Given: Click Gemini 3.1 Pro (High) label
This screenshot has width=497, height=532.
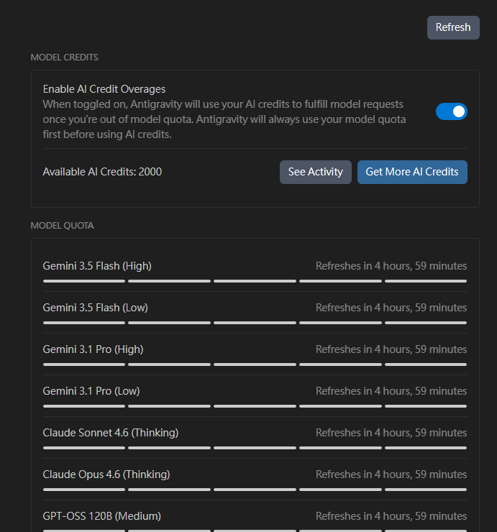Looking at the screenshot, I should click(x=93, y=349).
